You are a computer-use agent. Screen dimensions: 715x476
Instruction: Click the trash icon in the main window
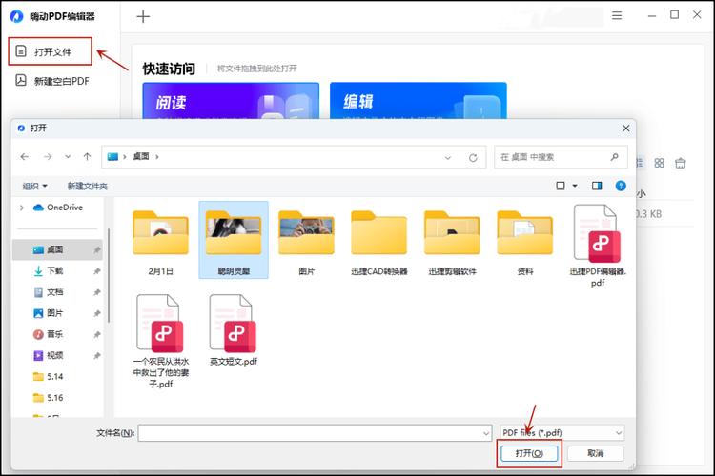[681, 163]
